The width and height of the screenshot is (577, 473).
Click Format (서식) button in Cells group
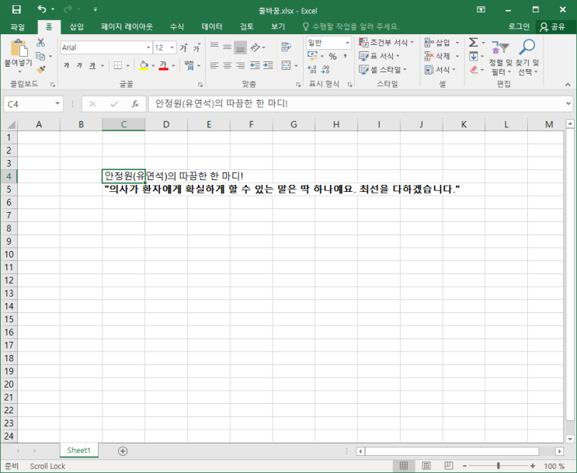[440, 69]
